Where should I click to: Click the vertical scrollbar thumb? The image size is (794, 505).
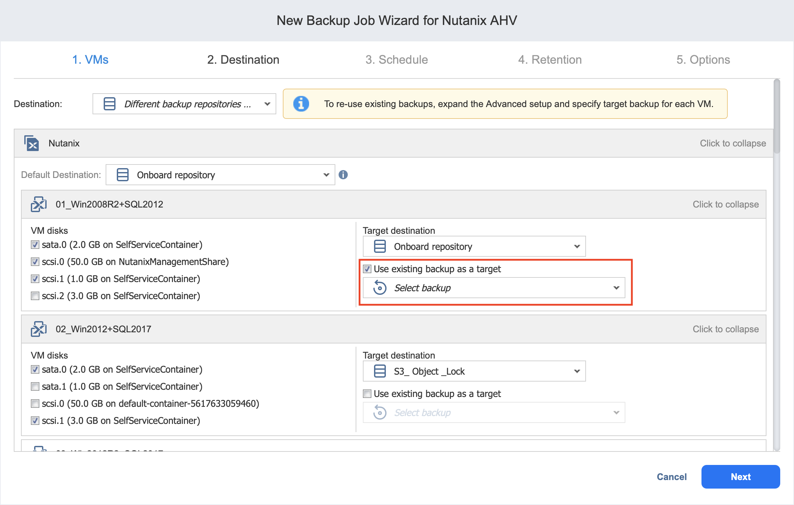777,116
